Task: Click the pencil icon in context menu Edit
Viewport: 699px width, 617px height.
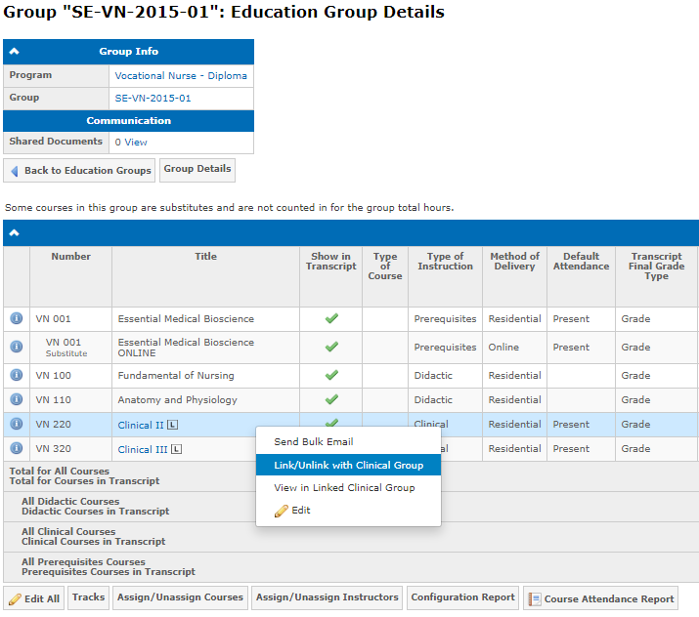Action: (281, 511)
